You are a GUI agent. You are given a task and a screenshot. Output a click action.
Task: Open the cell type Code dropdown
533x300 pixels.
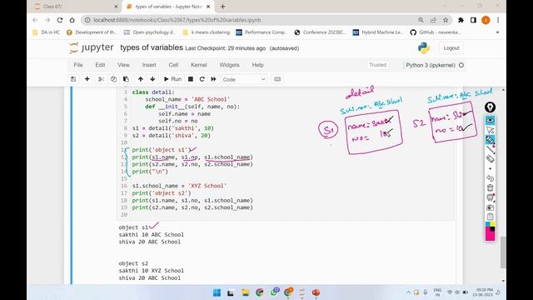pyautogui.click(x=244, y=79)
